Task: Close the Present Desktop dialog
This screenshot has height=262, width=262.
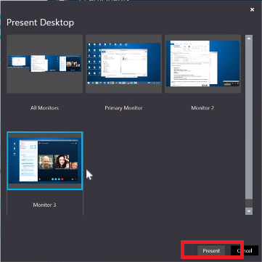Action: [252, 9]
